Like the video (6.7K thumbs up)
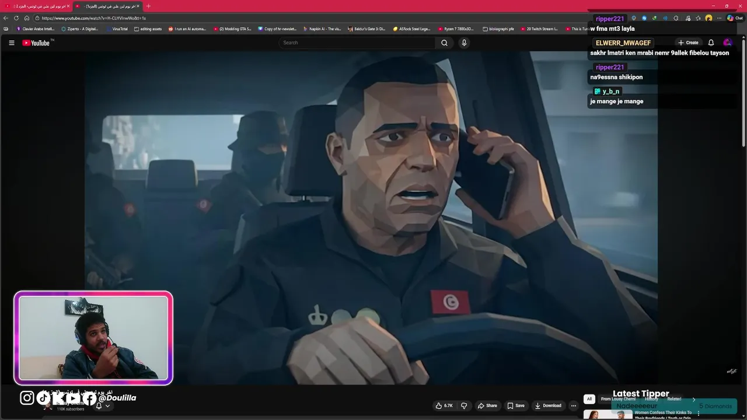This screenshot has width=747, height=420. [x=444, y=405]
